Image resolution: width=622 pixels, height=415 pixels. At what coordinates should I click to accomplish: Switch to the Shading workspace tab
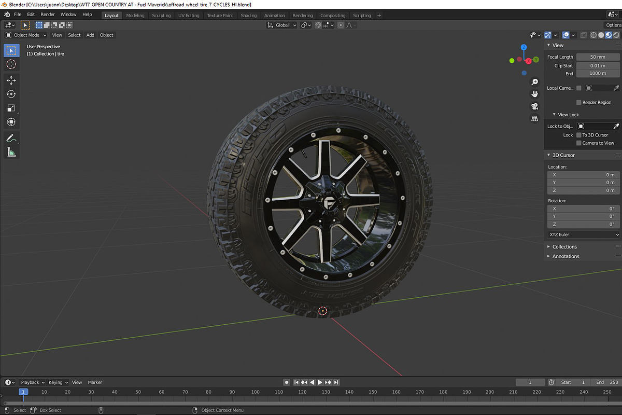pos(248,16)
